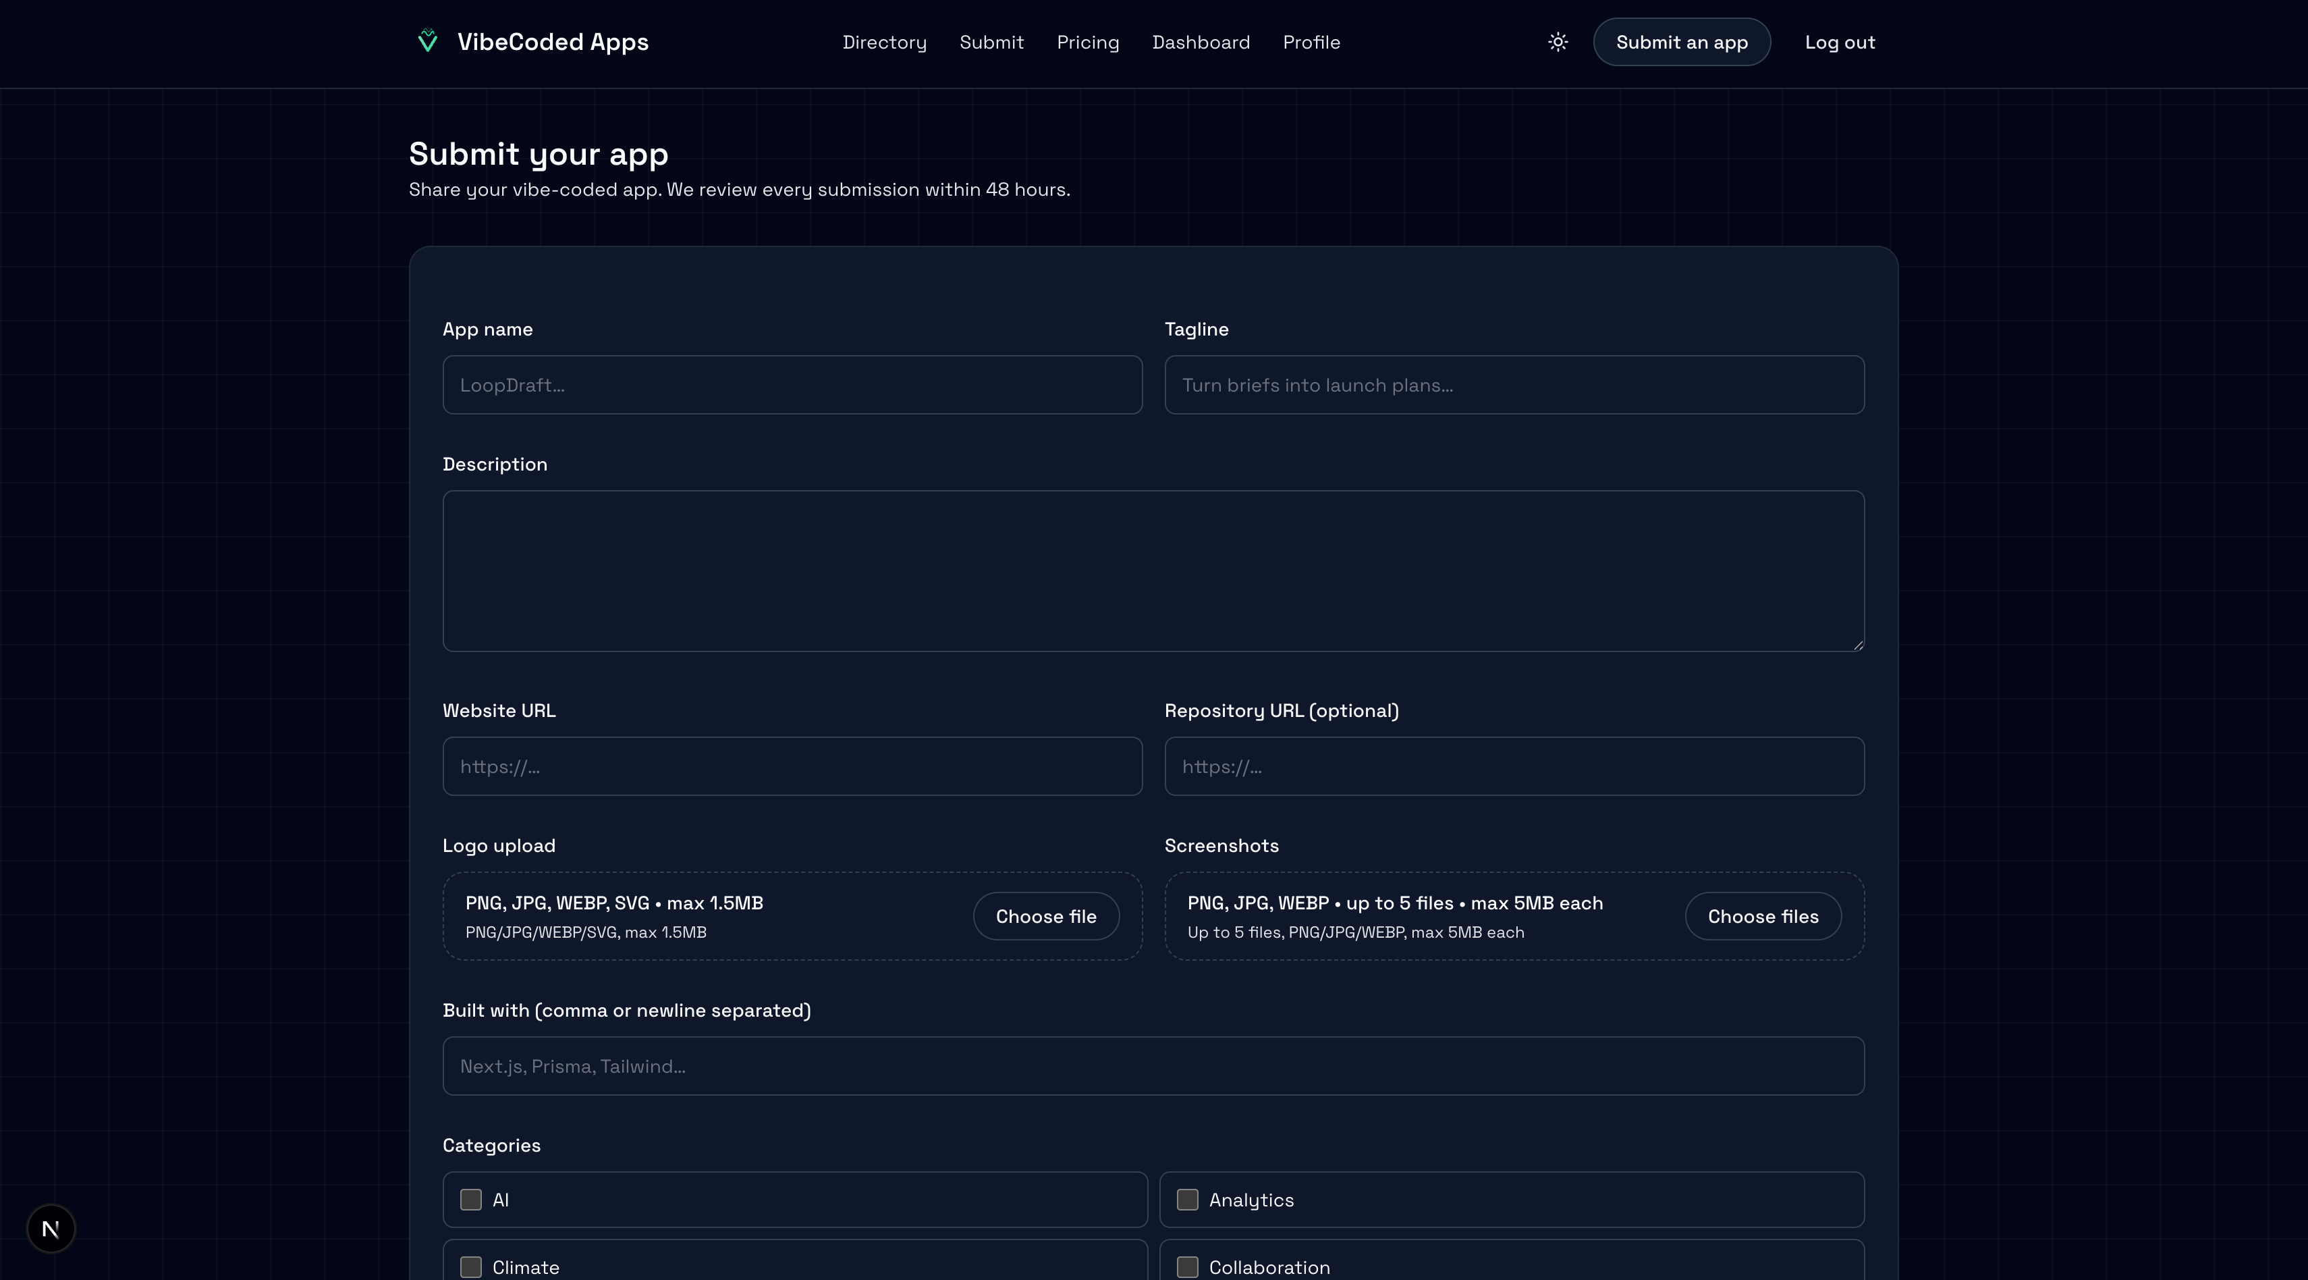Open the Next.js dev tools badge
Image resolution: width=2308 pixels, height=1280 pixels.
point(50,1228)
